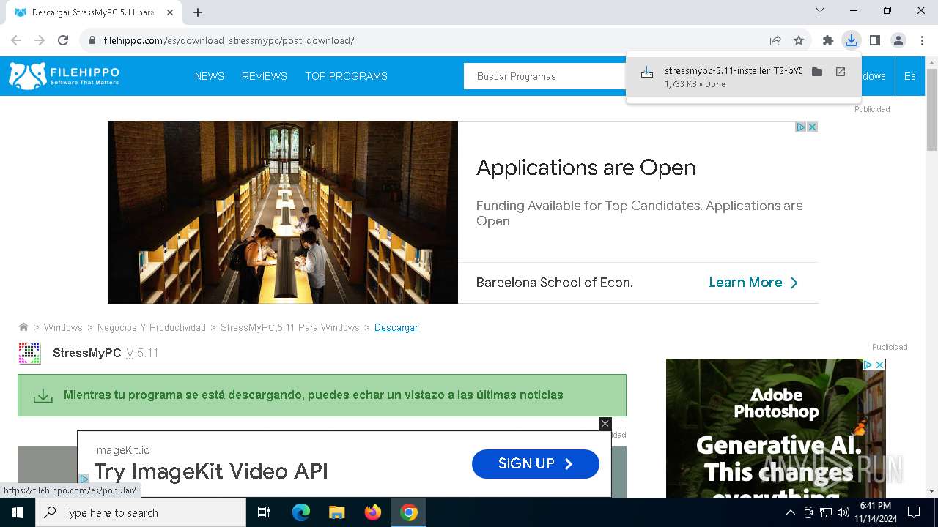Click the Windows breadcrumb link
The image size is (938, 527).
click(63, 327)
